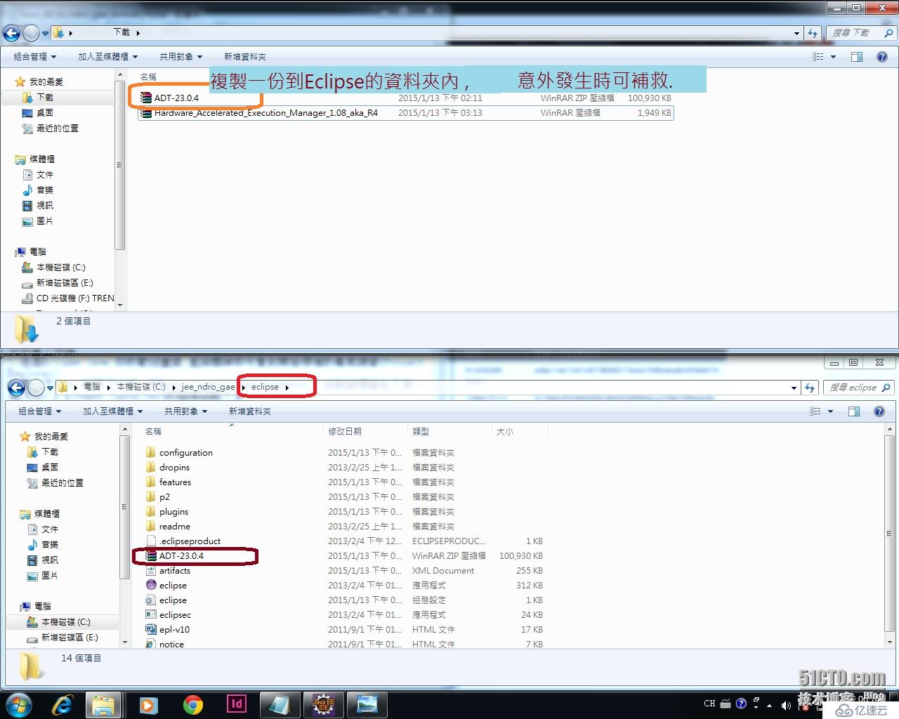
Task: Open Adobe InDesign from the taskbar
Action: point(237,704)
